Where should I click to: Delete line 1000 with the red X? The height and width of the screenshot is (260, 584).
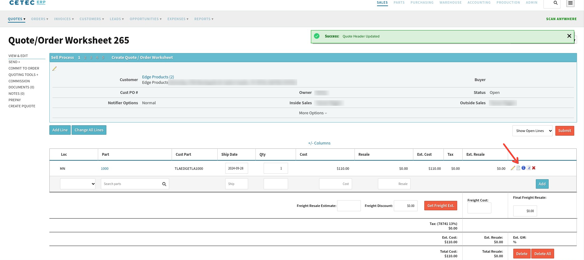[x=534, y=168]
